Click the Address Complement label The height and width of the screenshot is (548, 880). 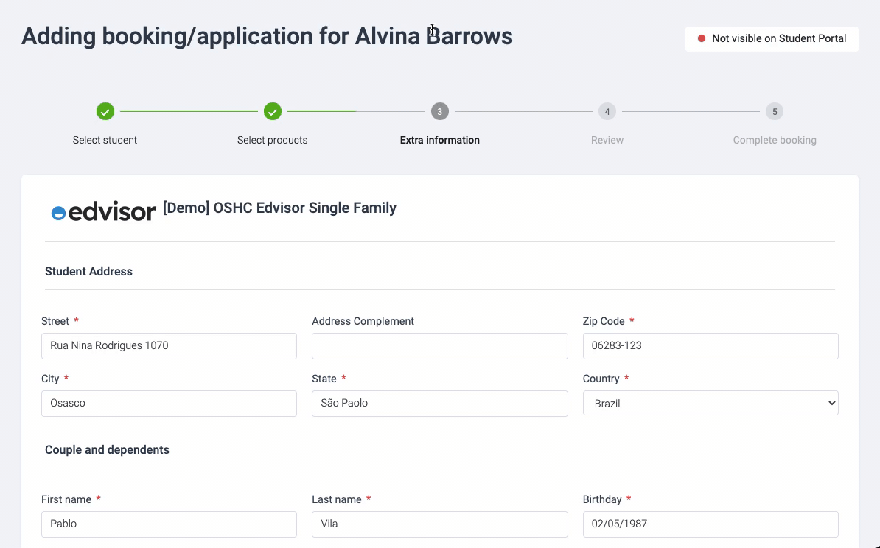tap(363, 321)
